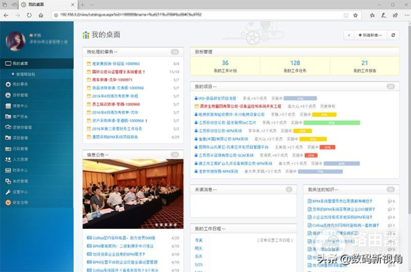Open the red pending item ending 1000960
The width and height of the screenshot is (411, 272).
tap(116, 104)
